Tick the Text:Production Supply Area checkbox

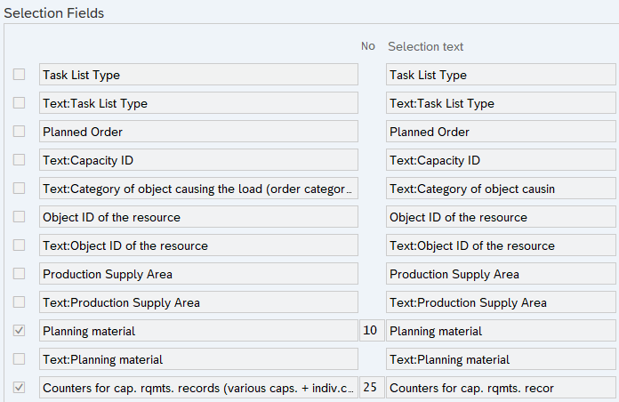[19, 302]
